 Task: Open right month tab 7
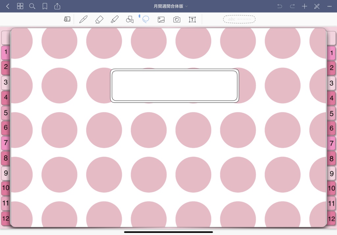331,143
